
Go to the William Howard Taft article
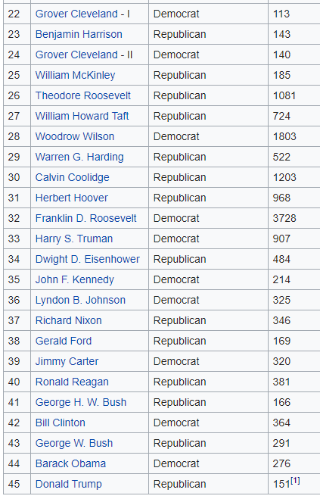click(x=82, y=116)
